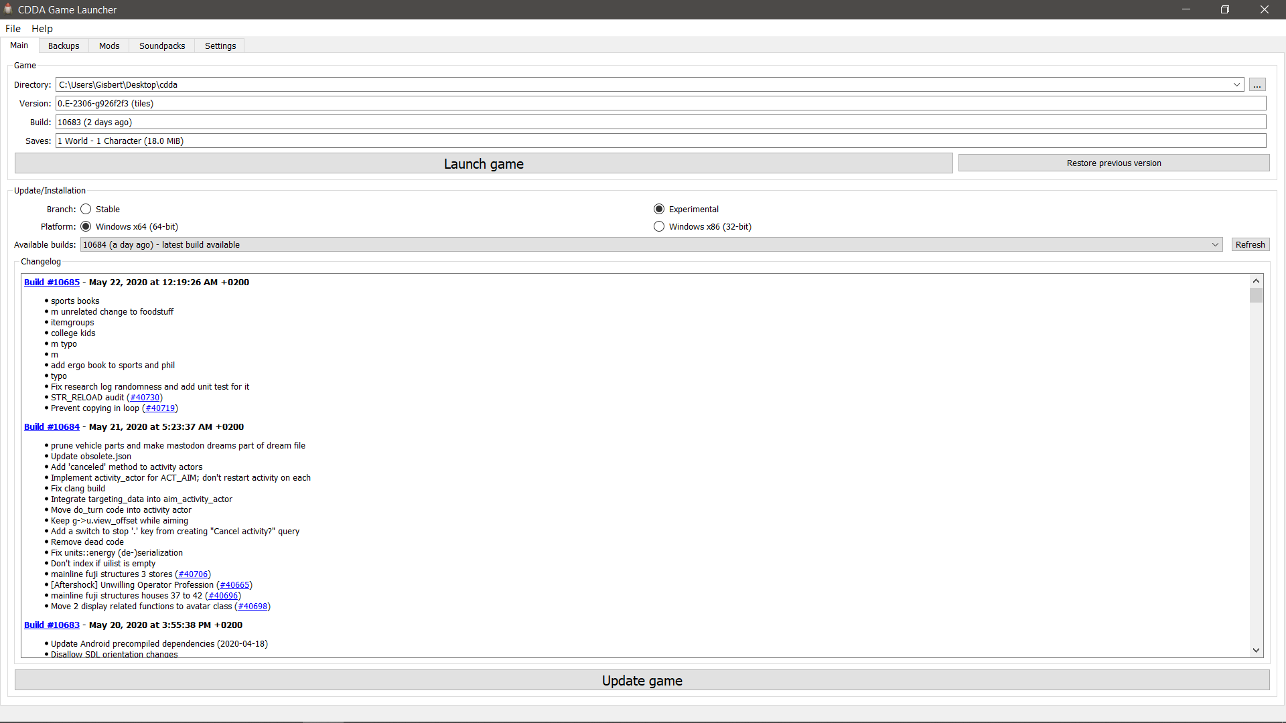
Task: Click the Version field
Action: tap(660, 104)
